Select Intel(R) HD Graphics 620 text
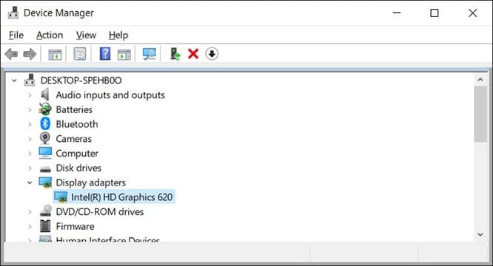Viewport: 493px width, 266px height. click(x=121, y=197)
